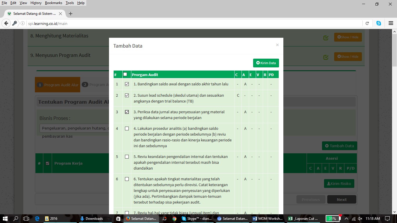397x223 pixels.
Task: Launch Microsoft Edge from taskbar
Action: point(37,218)
